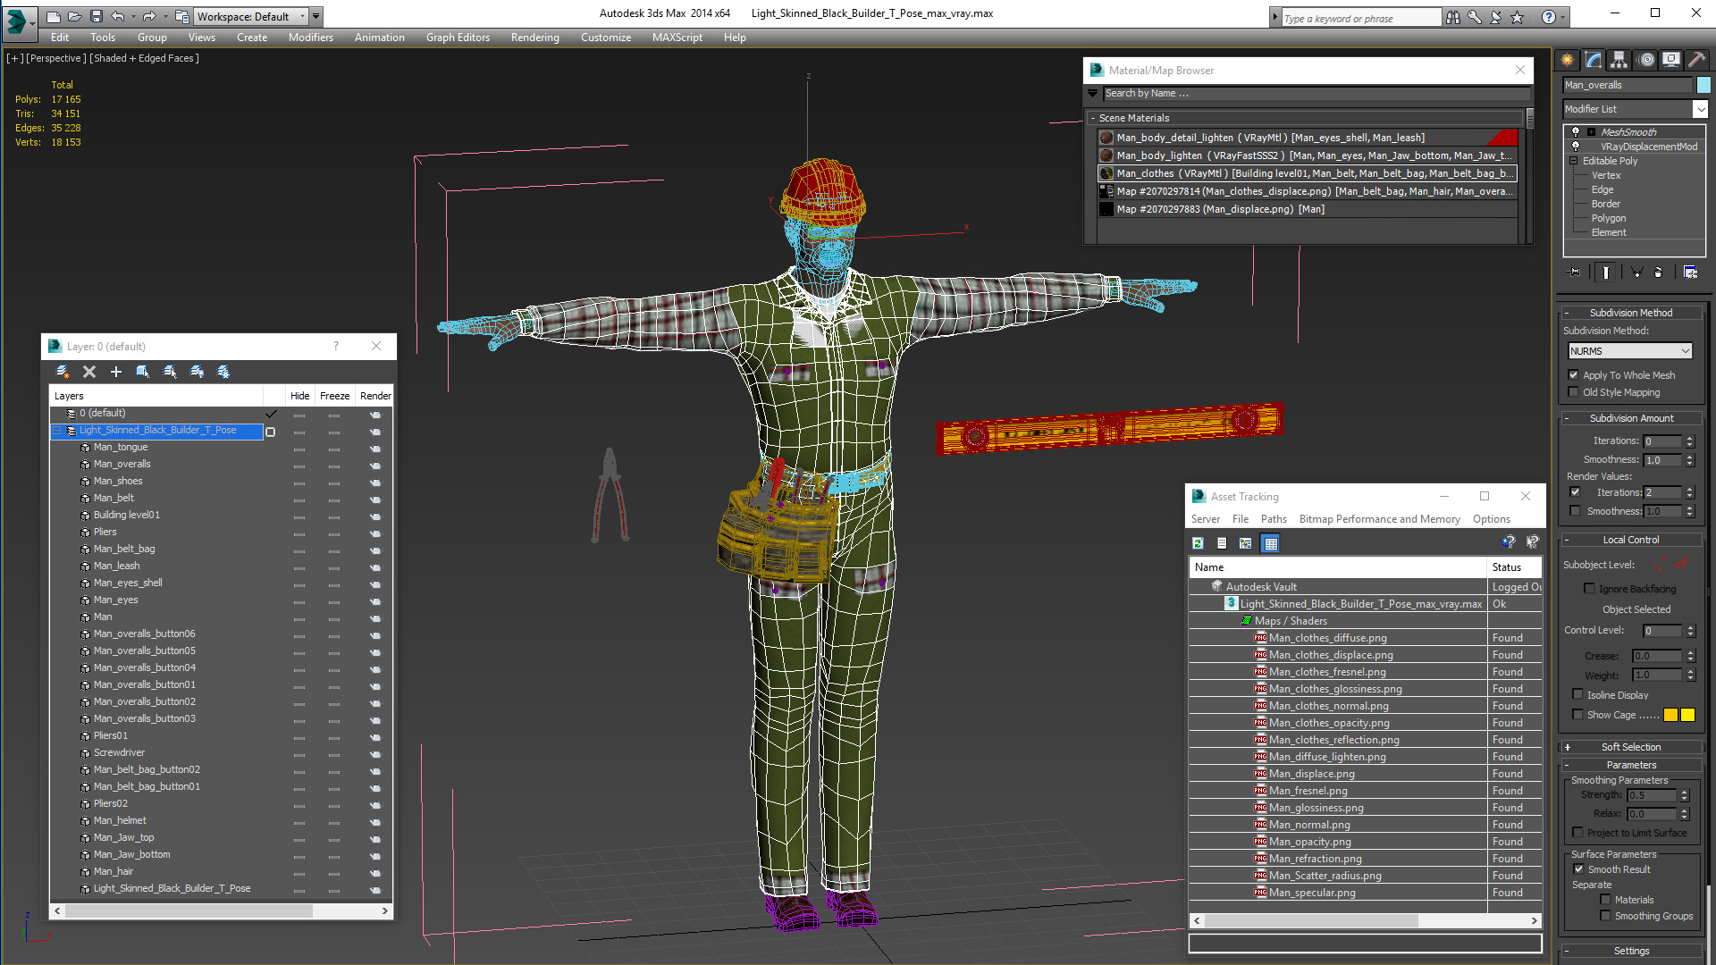Click the Open File folder icon
The width and height of the screenshot is (1716, 965).
74,16
